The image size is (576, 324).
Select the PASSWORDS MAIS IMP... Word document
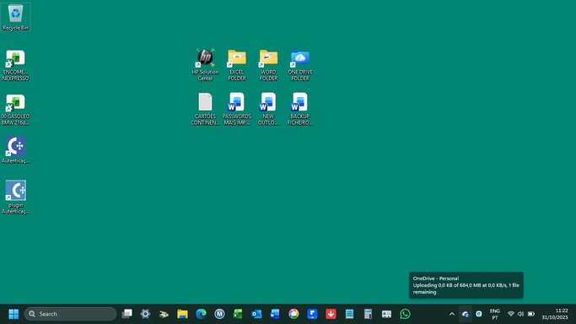(237, 109)
